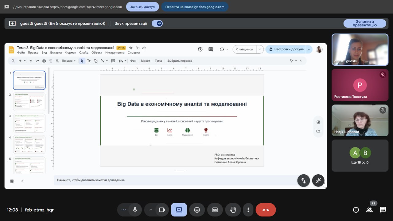The height and width of the screenshot is (221, 393).
Task: Click the print icon in toolbar
Action: [44, 61]
